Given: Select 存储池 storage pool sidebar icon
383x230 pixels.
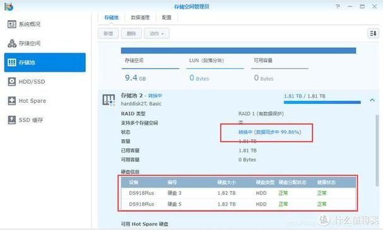Looking at the screenshot, I should (12, 62).
